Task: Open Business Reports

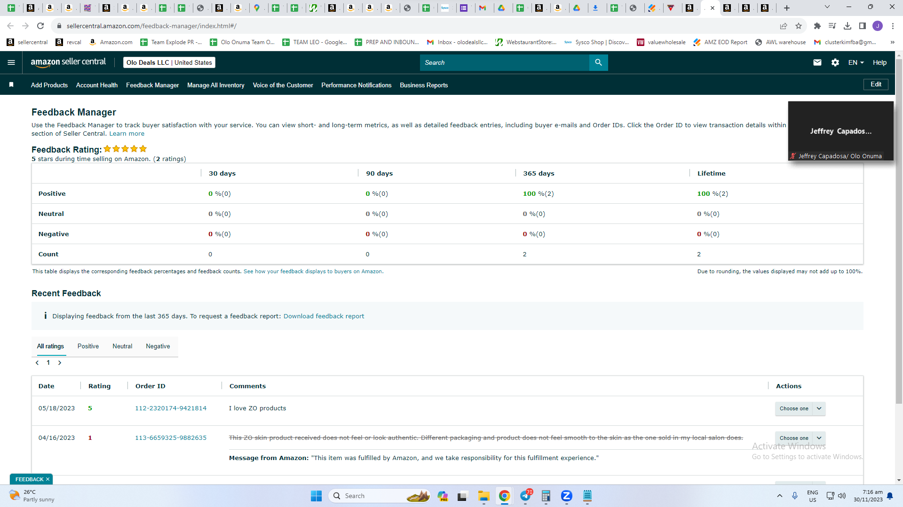Action: [x=424, y=85]
